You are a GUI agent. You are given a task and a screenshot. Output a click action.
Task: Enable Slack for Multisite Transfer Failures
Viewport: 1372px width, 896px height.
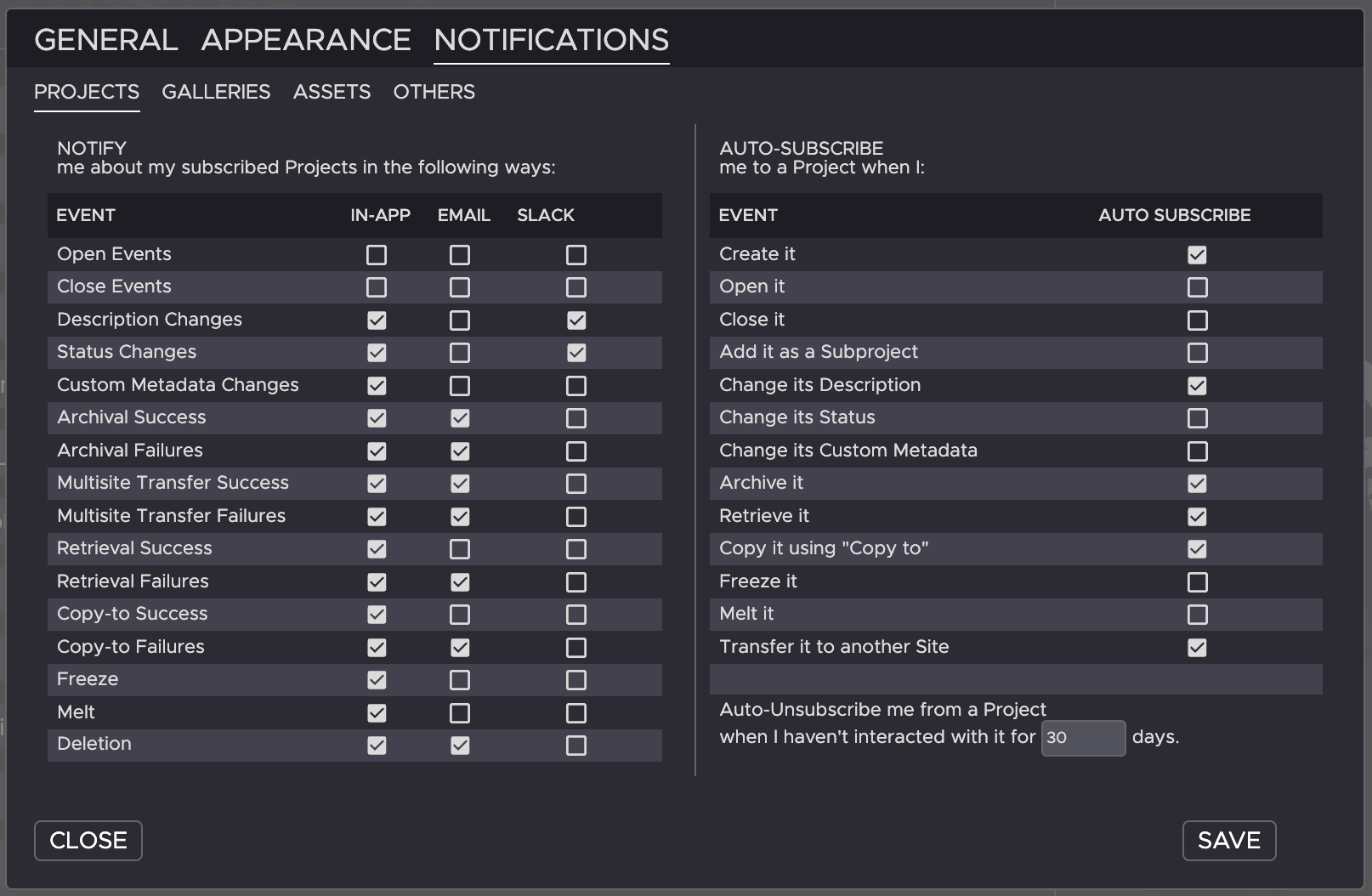[x=576, y=517]
